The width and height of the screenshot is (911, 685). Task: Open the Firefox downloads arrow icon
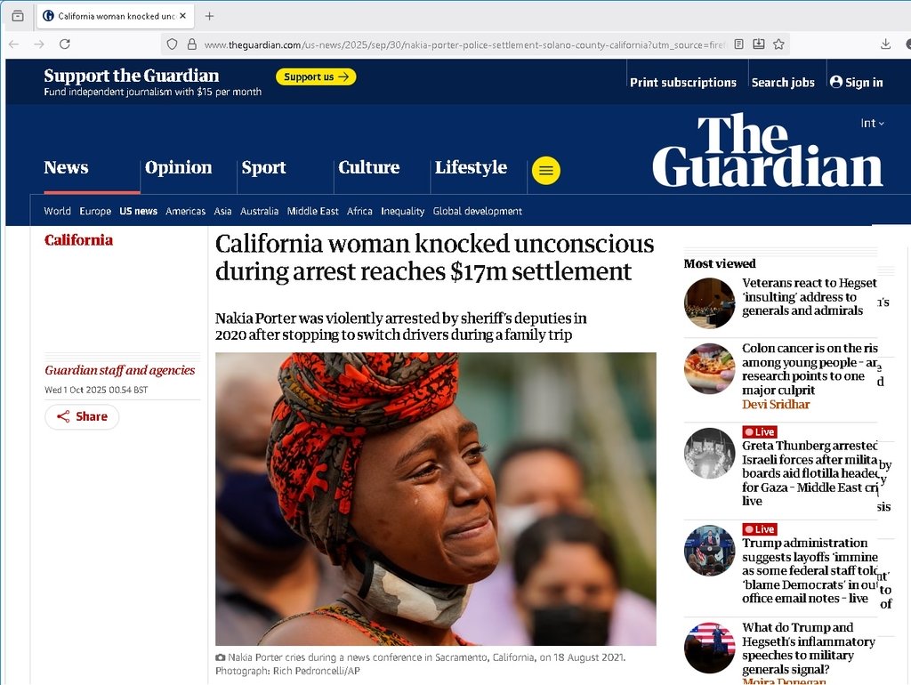pyautogui.click(x=885, y=44)
